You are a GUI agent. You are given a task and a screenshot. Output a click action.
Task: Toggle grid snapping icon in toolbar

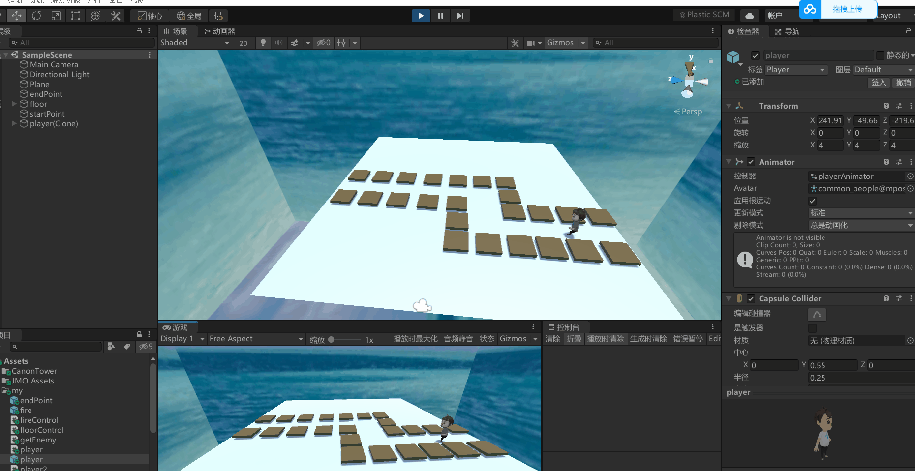pos(218,16)
